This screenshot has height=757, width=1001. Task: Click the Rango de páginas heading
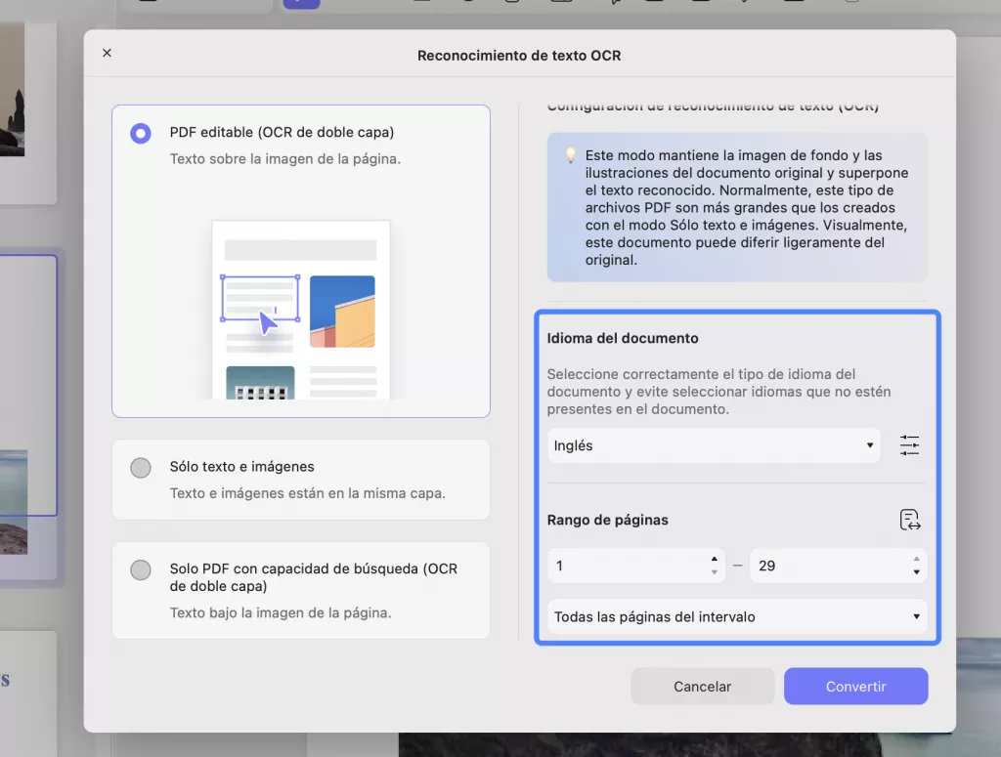607,520
